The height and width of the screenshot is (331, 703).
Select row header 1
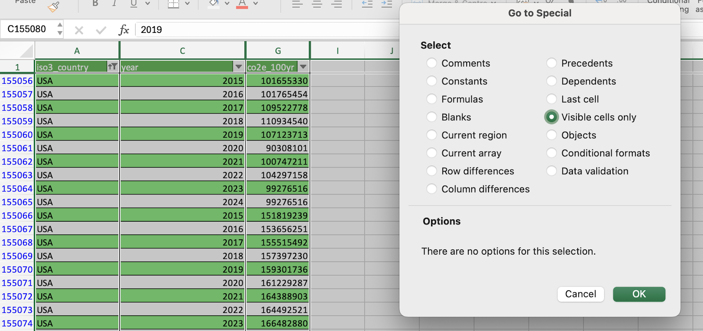click(17, 67)
